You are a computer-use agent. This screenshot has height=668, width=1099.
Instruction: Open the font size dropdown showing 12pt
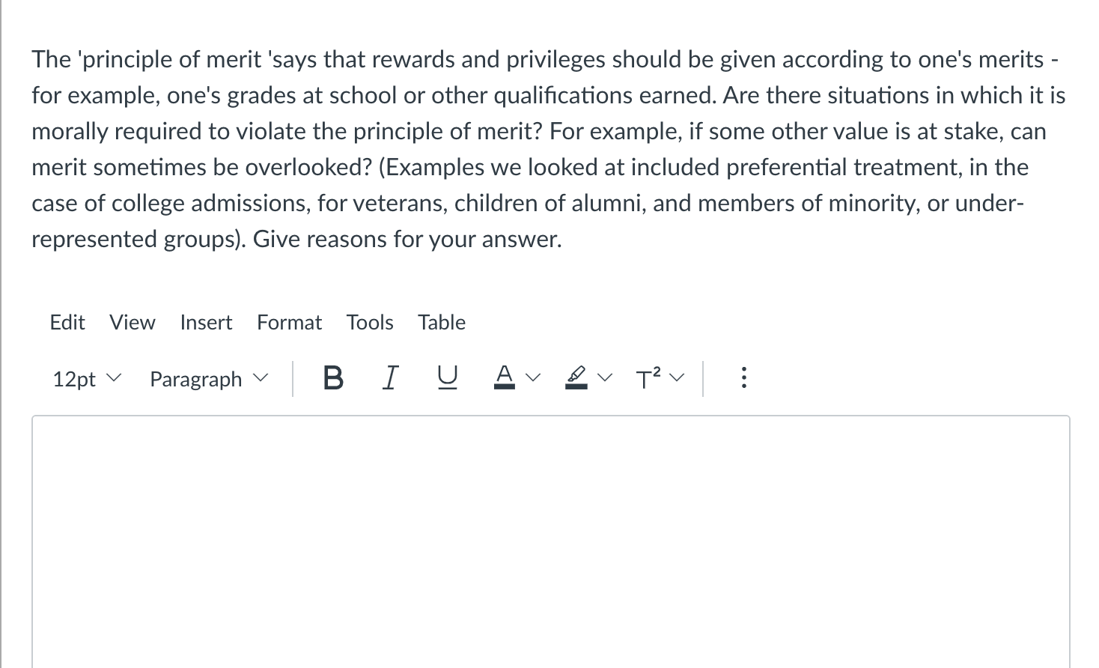(x=85, y=378)
